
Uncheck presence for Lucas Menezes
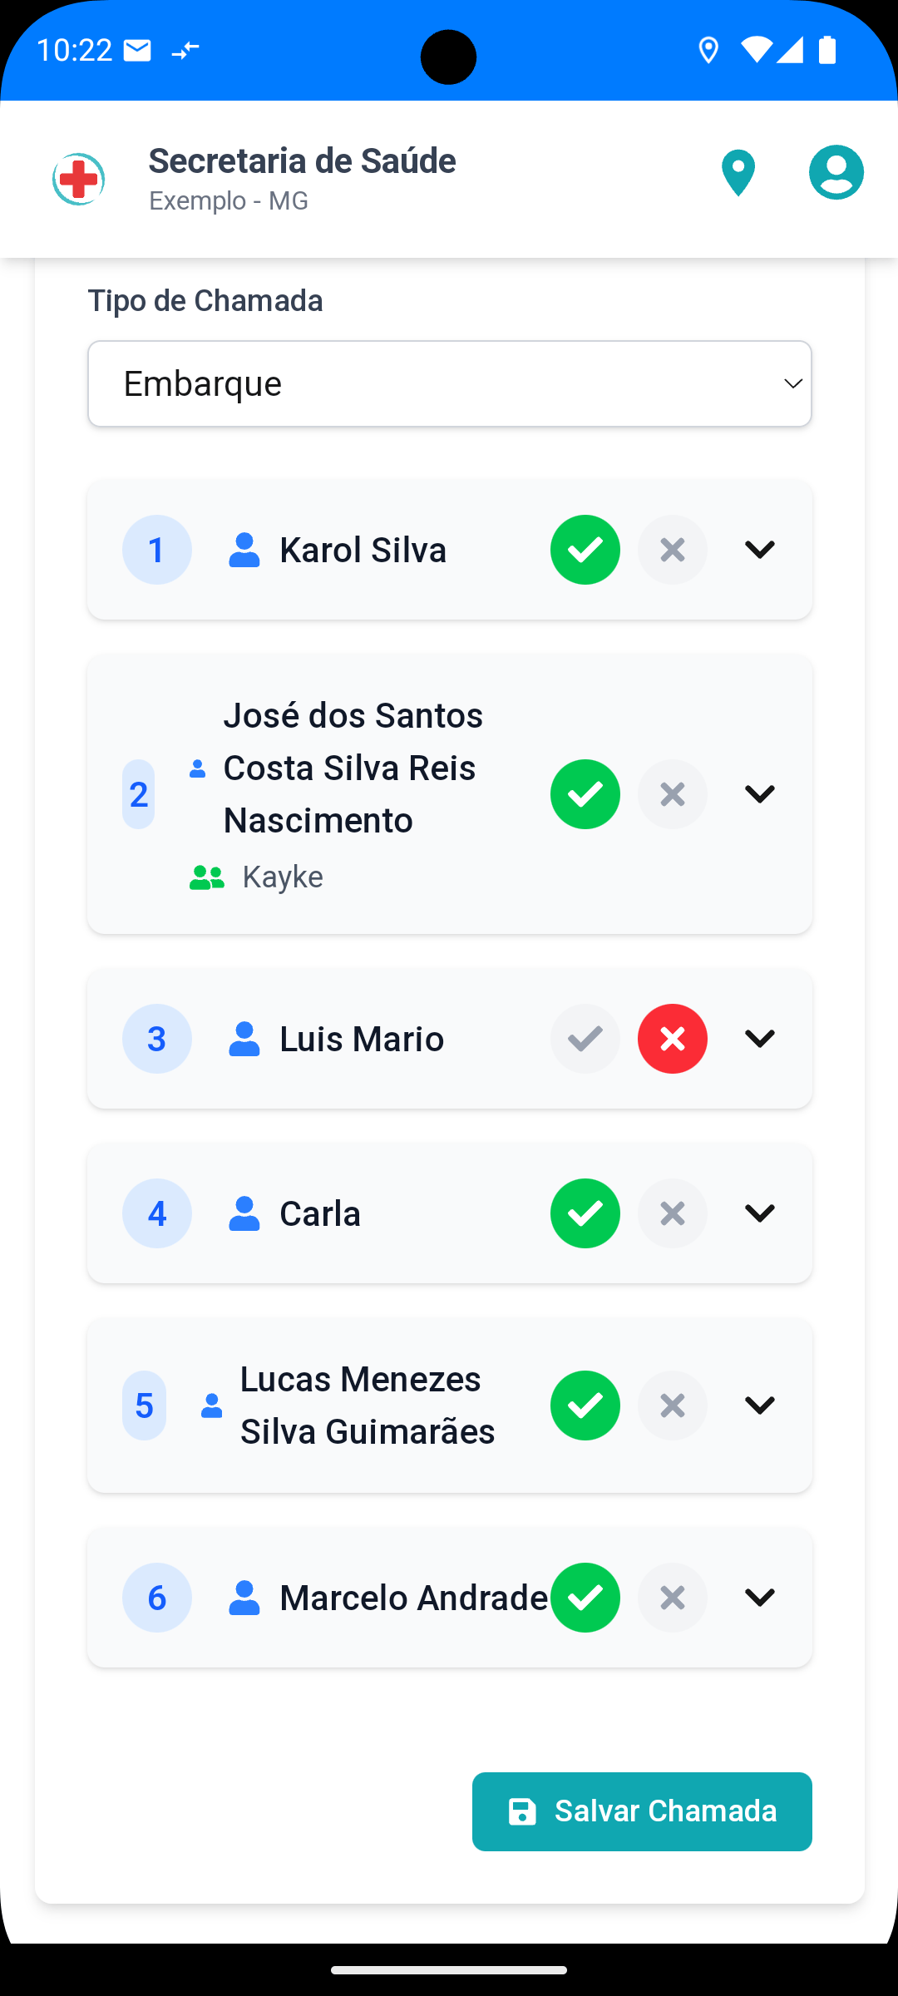(x=585, y=1406)
